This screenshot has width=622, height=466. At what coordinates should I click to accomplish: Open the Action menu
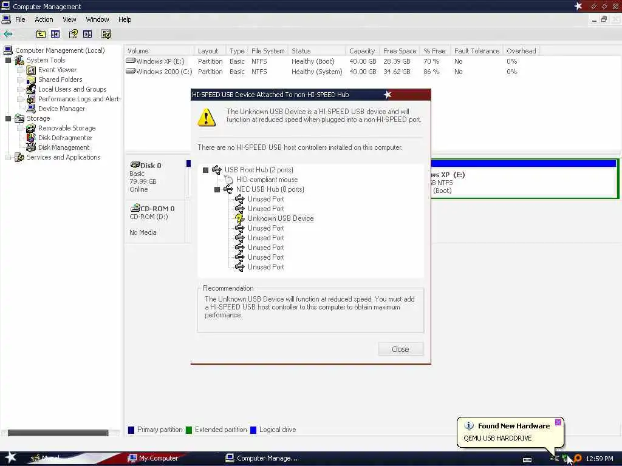click(x=44, y=19)
